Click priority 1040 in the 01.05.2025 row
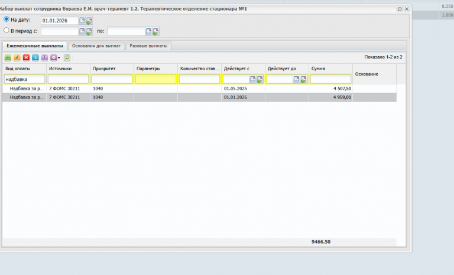 coord(98,89)
